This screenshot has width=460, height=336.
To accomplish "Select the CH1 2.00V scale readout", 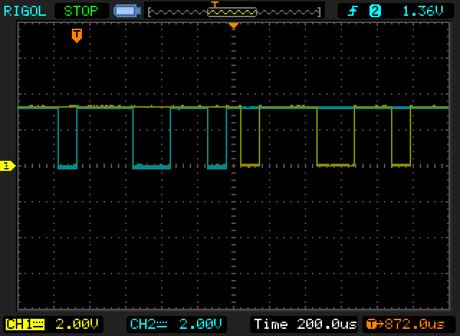I will click(x=77, y=325).
